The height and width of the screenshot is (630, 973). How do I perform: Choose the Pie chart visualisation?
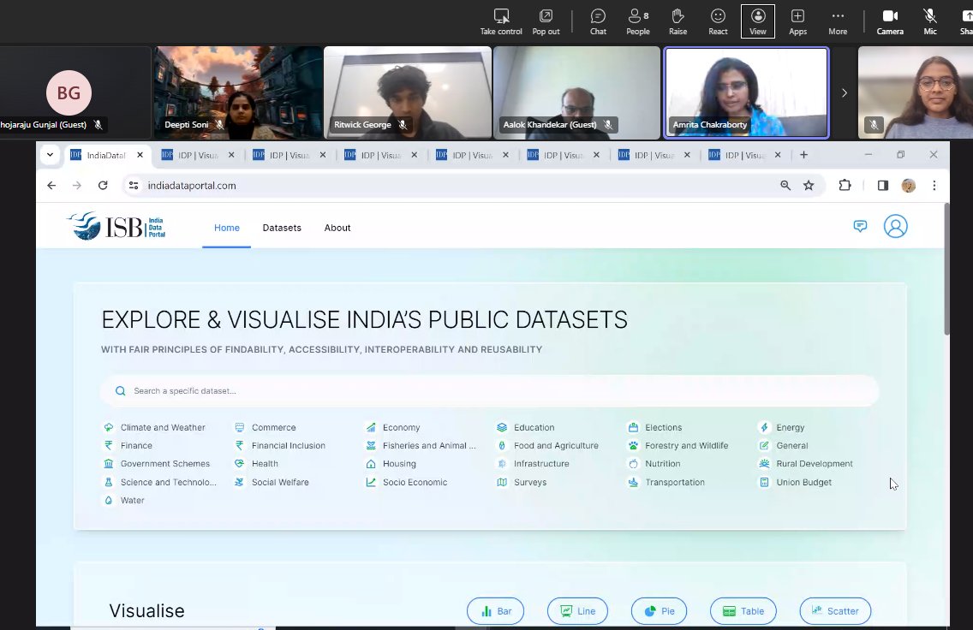coord(659,611)
